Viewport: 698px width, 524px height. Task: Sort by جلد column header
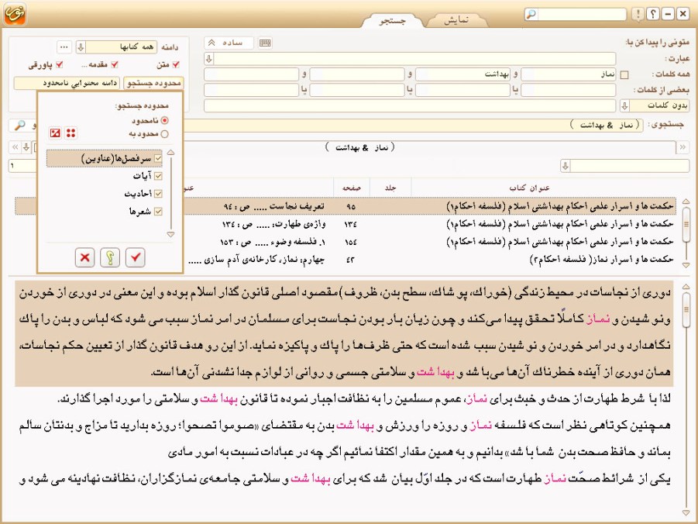click(x=390, y=188)
